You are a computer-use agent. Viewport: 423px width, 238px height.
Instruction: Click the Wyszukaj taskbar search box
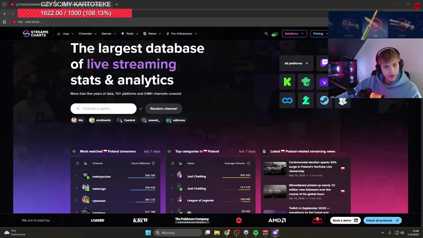point(178,233)
